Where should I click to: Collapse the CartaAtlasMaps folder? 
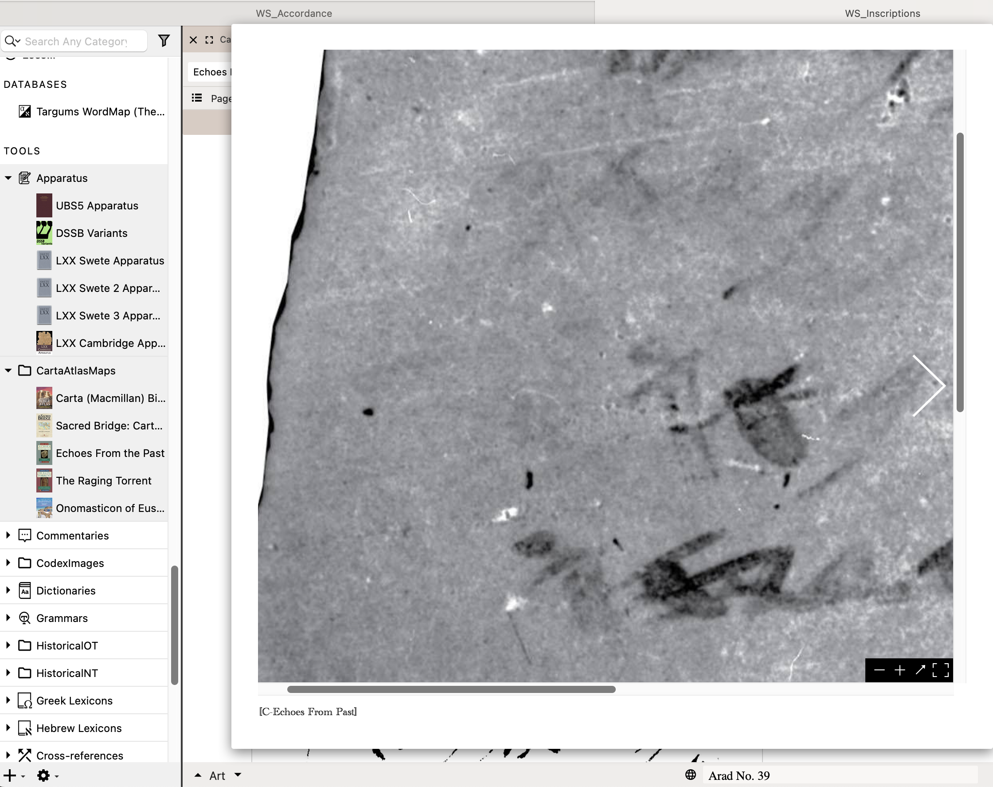8,370
